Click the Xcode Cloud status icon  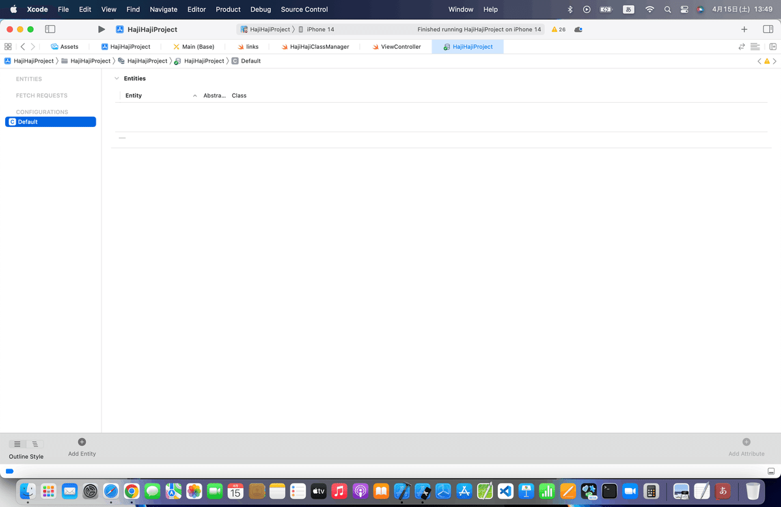pyautogui.click(x=578, y=29)
